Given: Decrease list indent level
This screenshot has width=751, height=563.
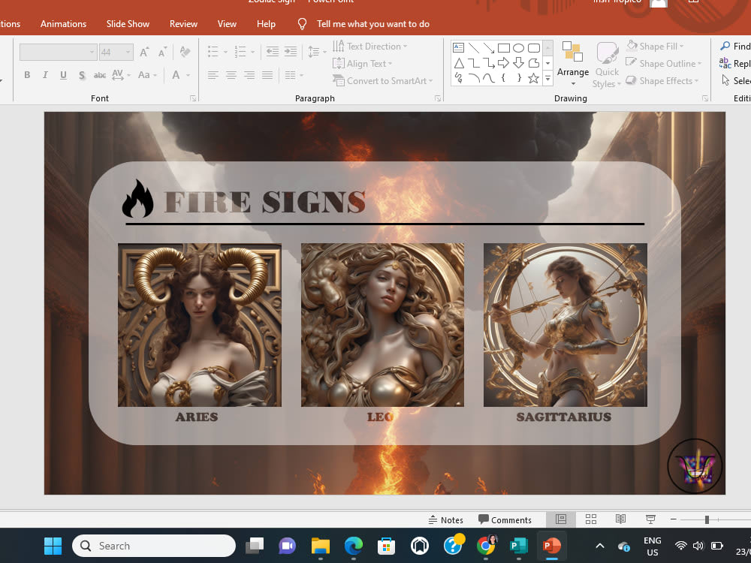Looking at the screenshot, I should coord(273,52).
